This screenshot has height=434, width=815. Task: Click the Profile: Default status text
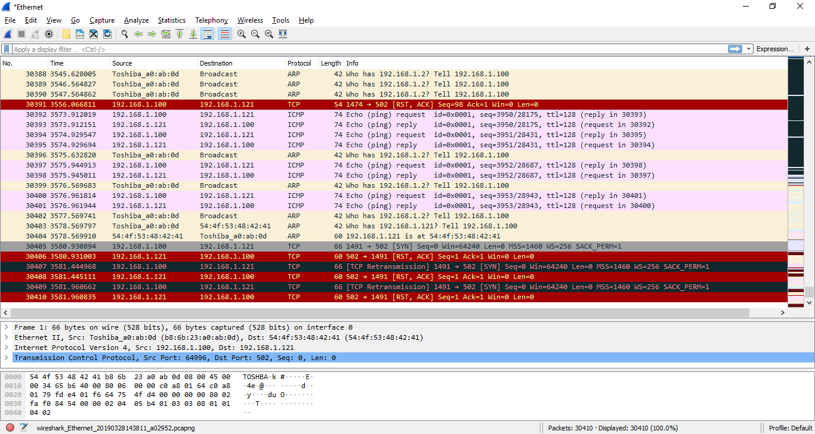791,428
